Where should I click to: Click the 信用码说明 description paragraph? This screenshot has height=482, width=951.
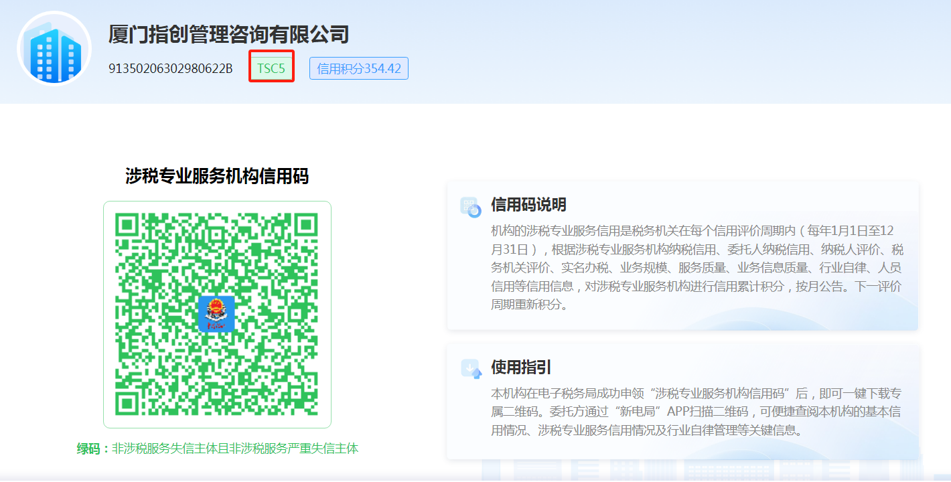point(697,268)
